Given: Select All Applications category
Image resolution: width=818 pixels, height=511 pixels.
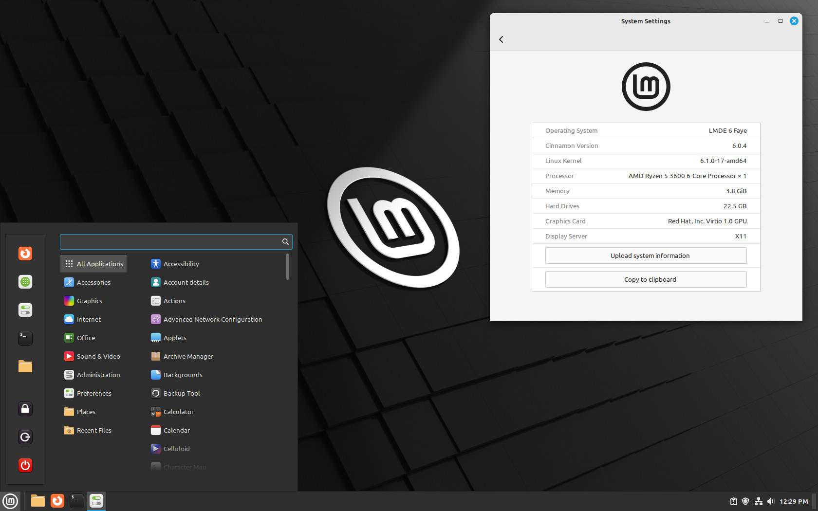Looking at the screenshot, I should click(x=93, y=264).
